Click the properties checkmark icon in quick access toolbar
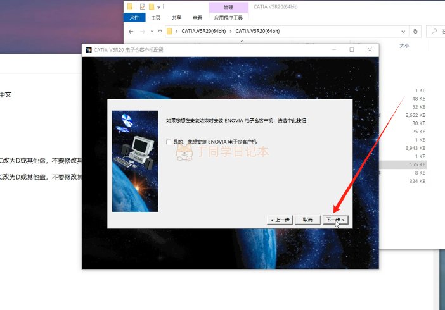Image resolution: width=445 pixels, height=310 pixels. click(x=142, y=7)
